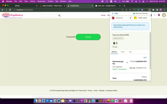Open the Sitemap footer link
The width and height of the screenshot is (167, 104).
102,91
